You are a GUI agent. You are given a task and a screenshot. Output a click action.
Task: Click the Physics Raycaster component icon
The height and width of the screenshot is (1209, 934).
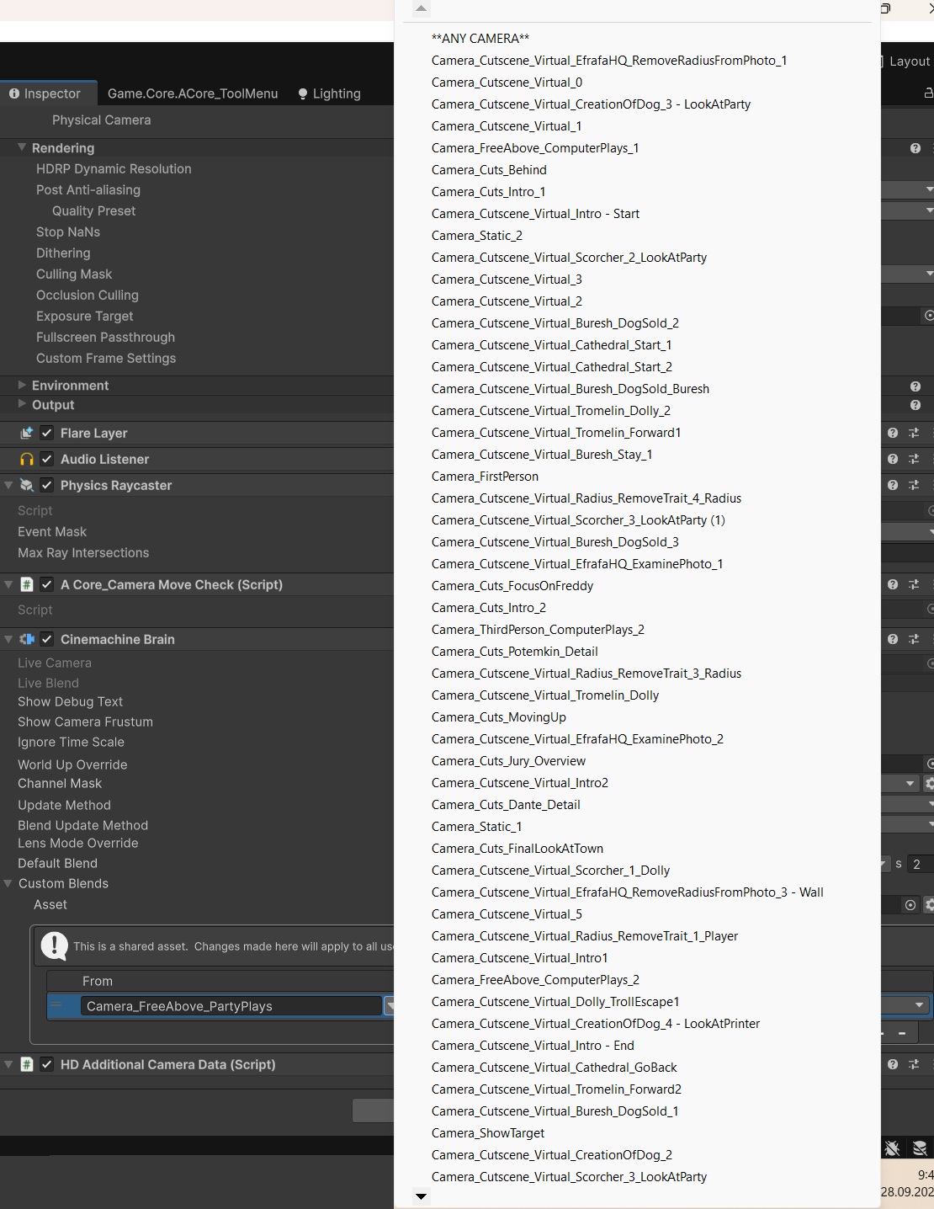point(25,485)
